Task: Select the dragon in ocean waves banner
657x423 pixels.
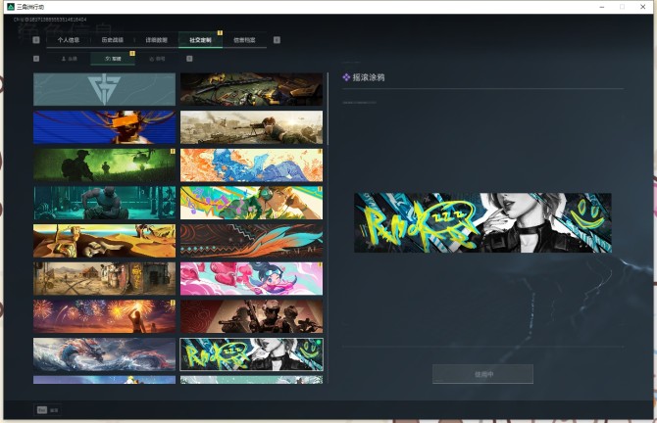Action: [104, 354]
